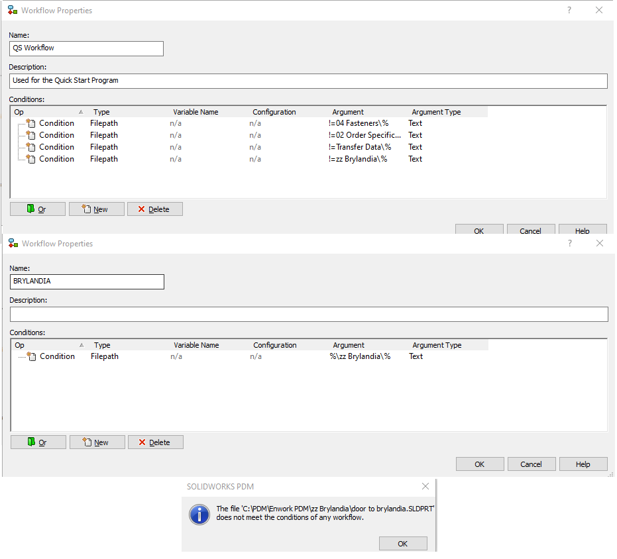Screen dimensions: 617x559
Task: Select argument !=04 Fasteners\%
Action: pos(359,123)
